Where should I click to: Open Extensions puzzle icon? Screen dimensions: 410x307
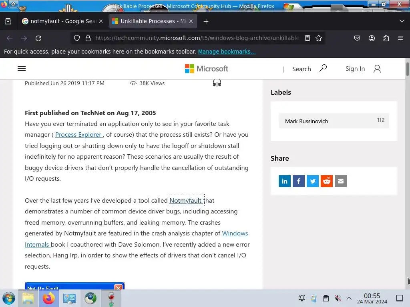(x=386, y=38)
